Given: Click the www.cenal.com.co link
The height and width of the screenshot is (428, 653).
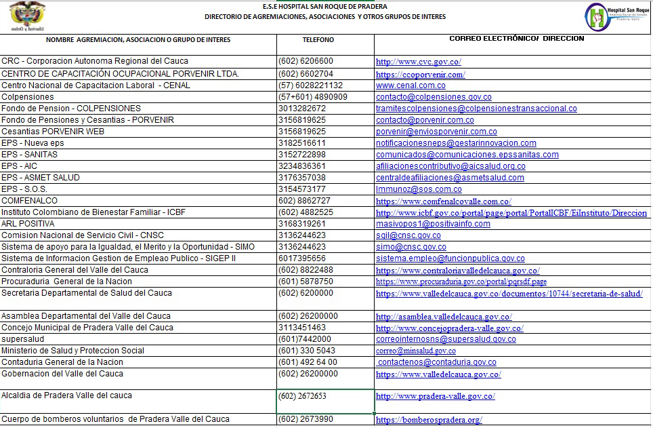Looking at the screenshot, I should [410, 85].
